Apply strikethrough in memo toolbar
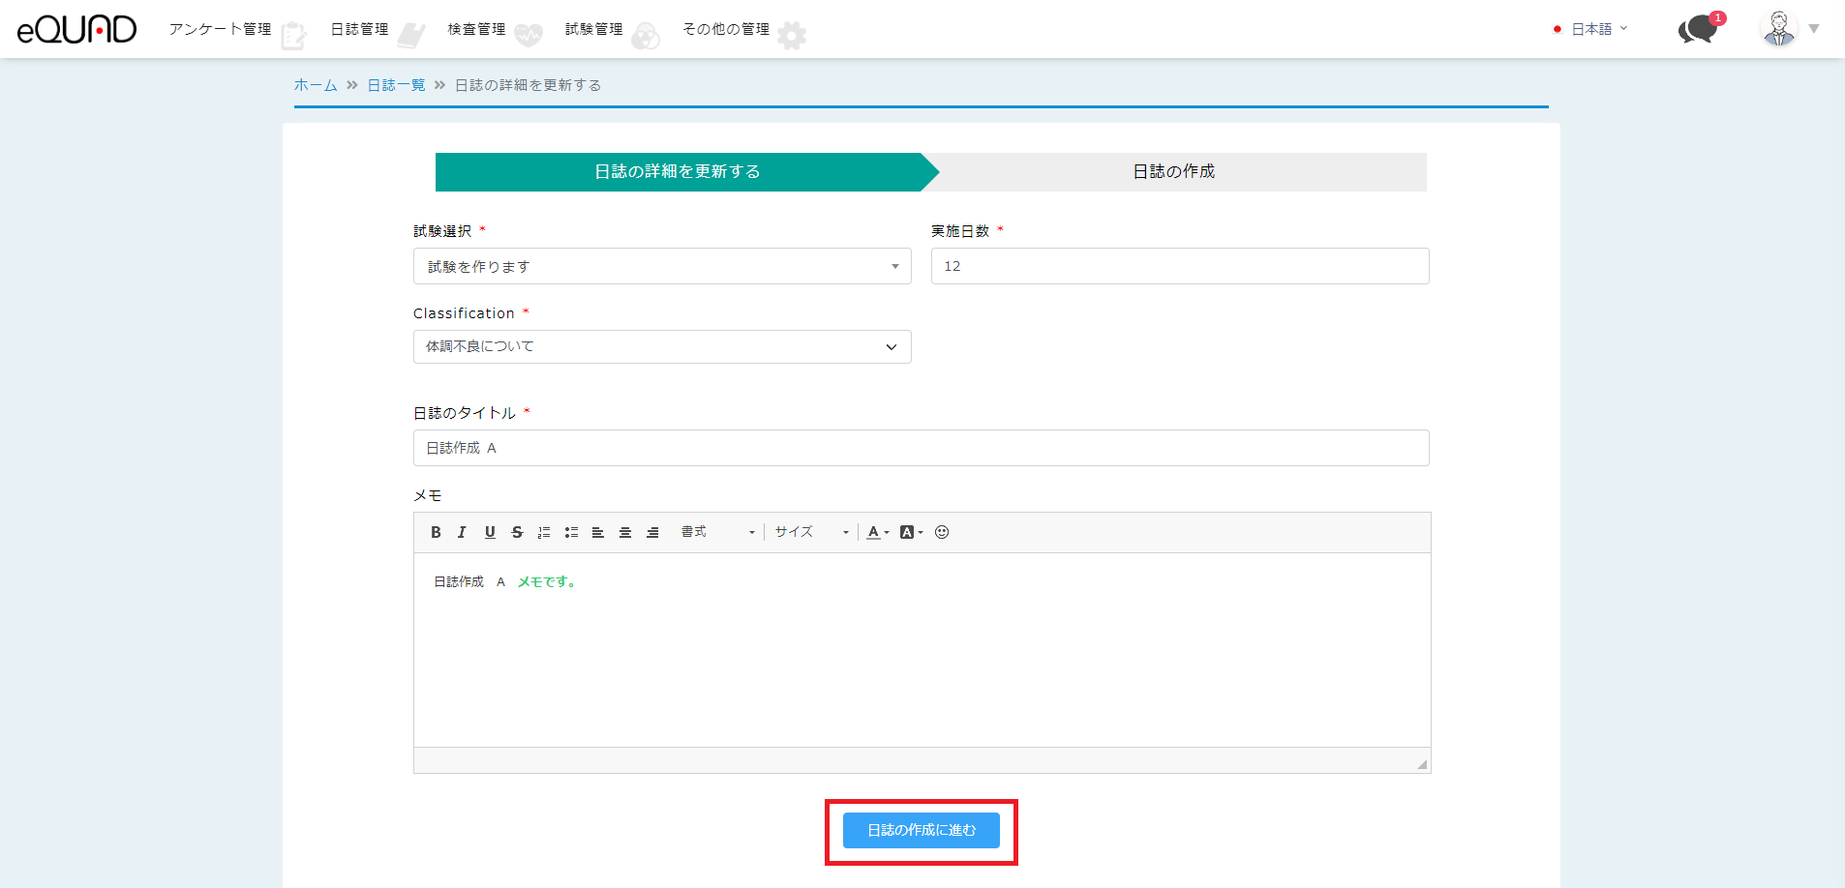The image size is (1845, 888). click(x=517, y=532)
